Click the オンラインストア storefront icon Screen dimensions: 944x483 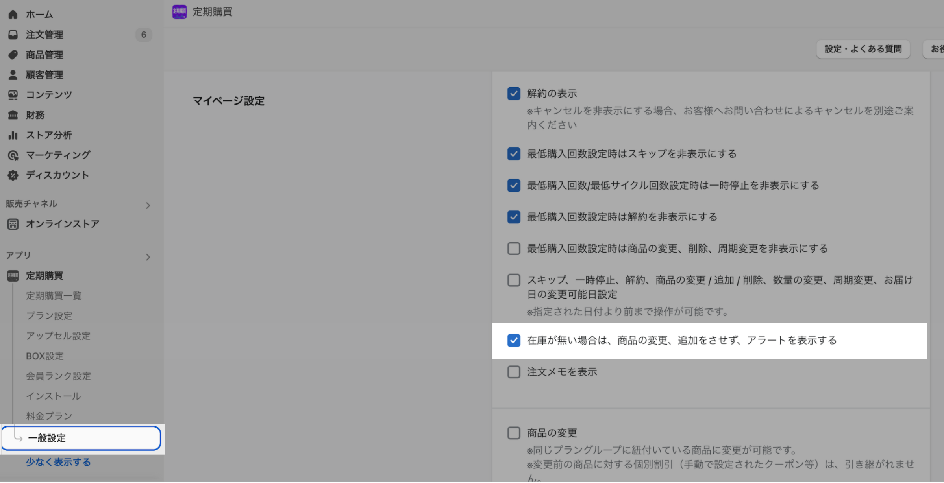click(x=13, y=224)
